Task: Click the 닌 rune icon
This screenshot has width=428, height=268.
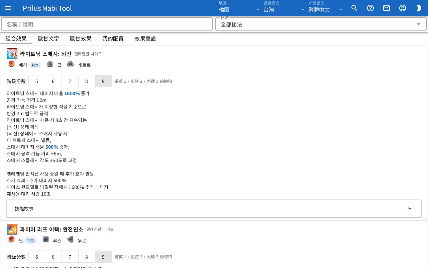Action: (x=12, y=240)
